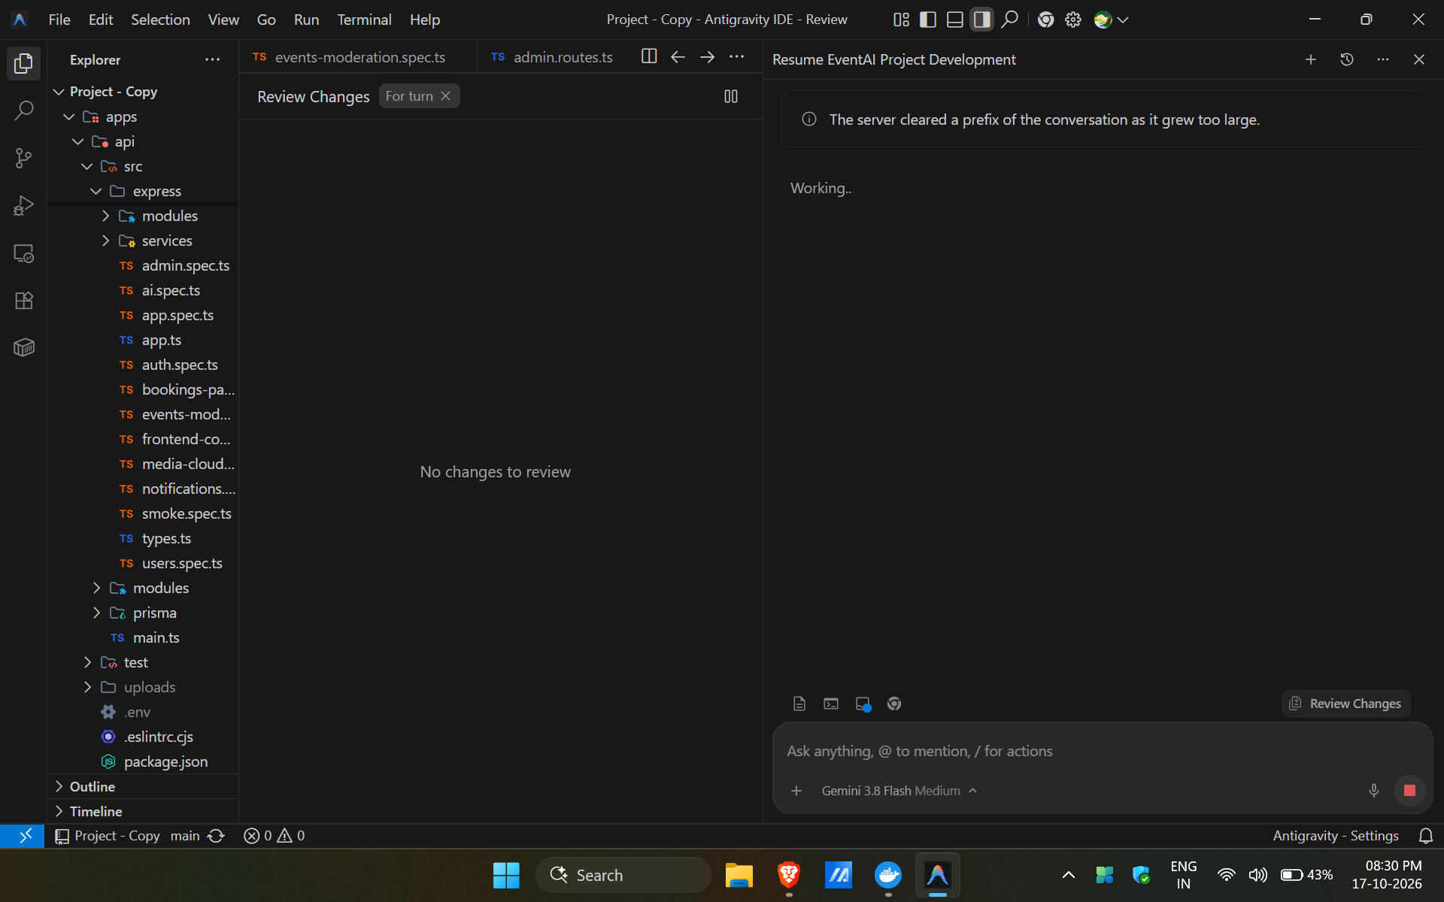
Task: Toggle the agent side panel layout button
Action: [981, 20]
